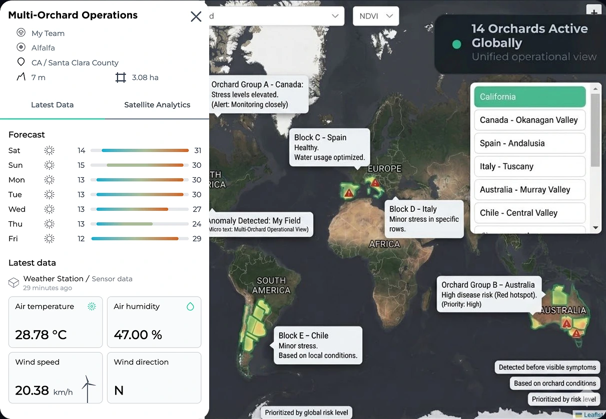The height and width of the screenshot is (419, 606).
Task: Click the Sensor data link
Action: (112, 279)
